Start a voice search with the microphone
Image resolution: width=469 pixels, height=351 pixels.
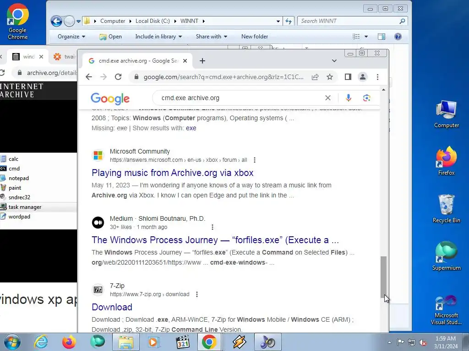point(349,98)
